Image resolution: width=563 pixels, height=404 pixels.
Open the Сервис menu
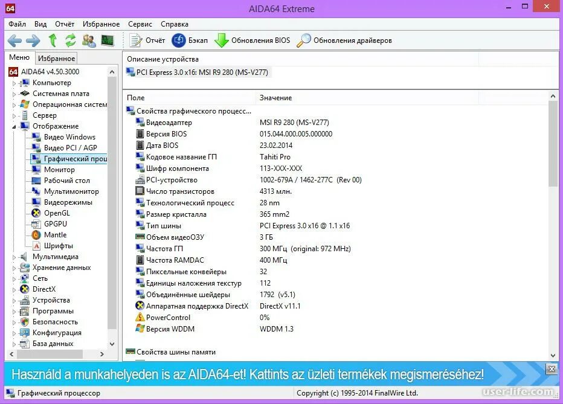coord(140,24)
